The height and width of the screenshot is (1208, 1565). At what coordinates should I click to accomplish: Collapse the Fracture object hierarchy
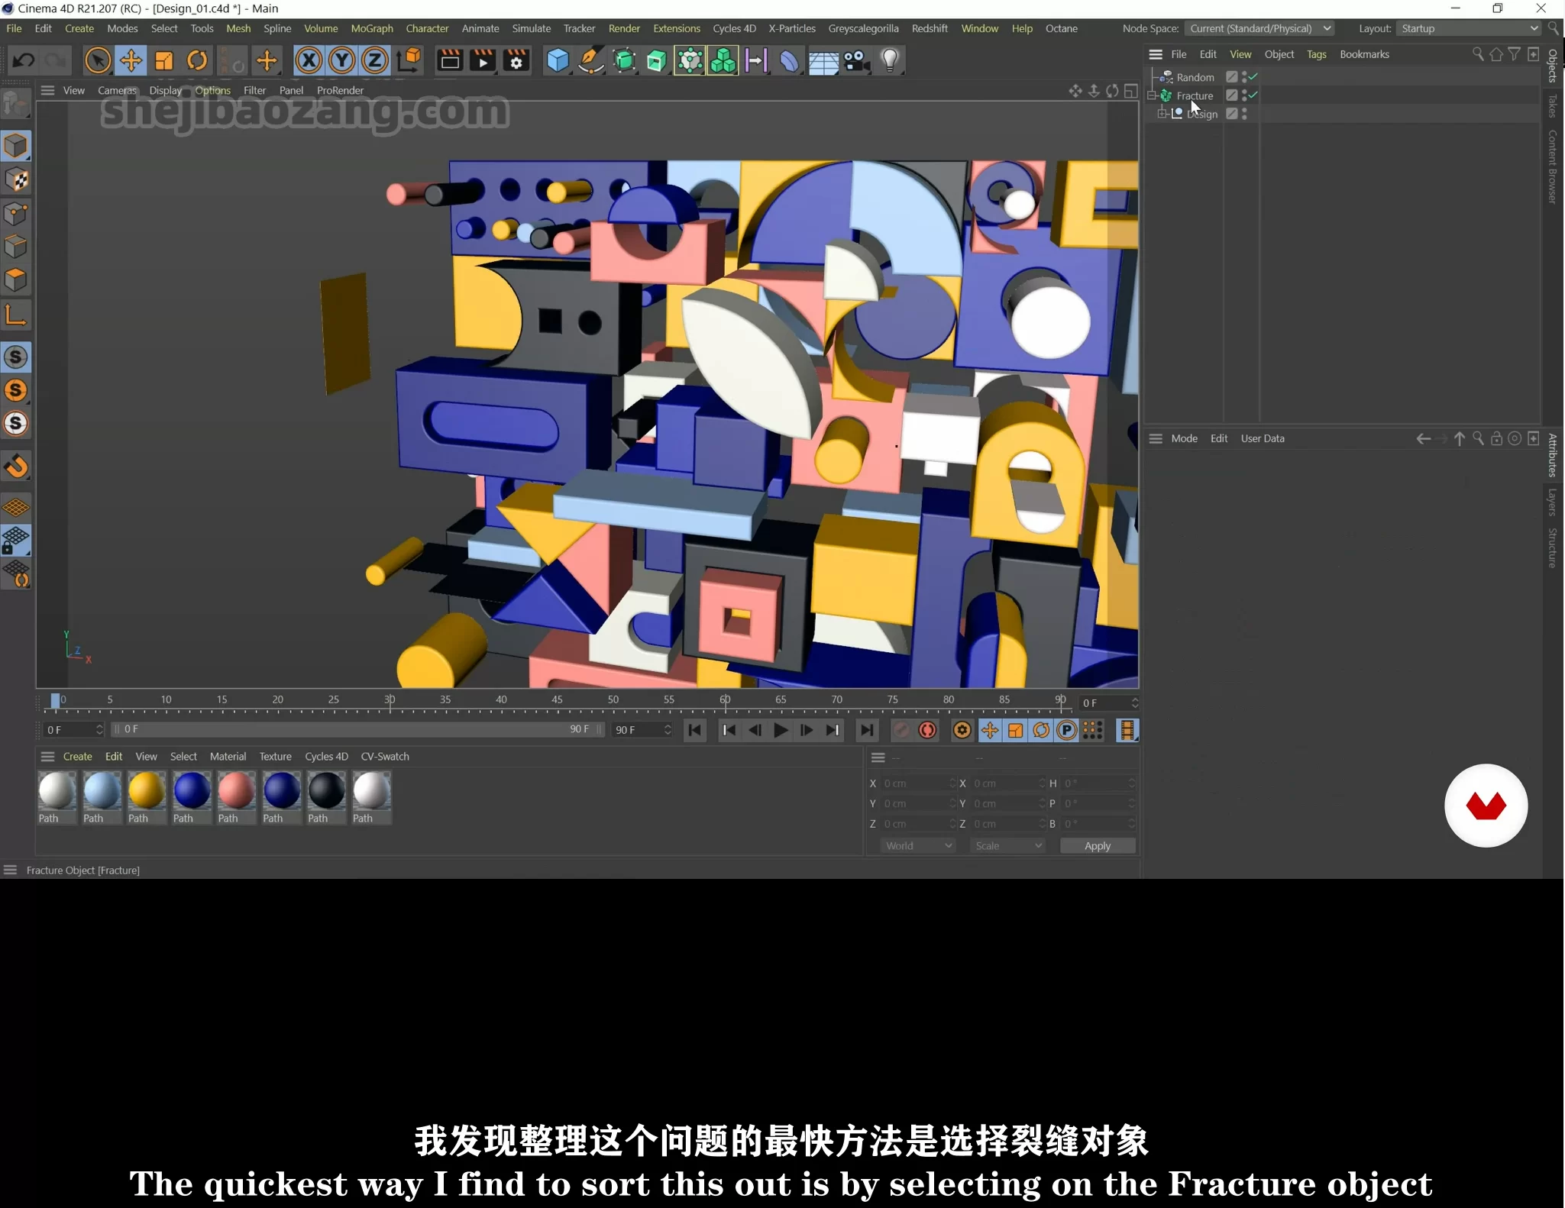pyautogui.click(x=1152, y=95)
